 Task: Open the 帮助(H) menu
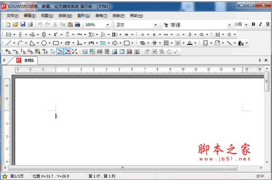pyautogui.click(x=137, y=16)
